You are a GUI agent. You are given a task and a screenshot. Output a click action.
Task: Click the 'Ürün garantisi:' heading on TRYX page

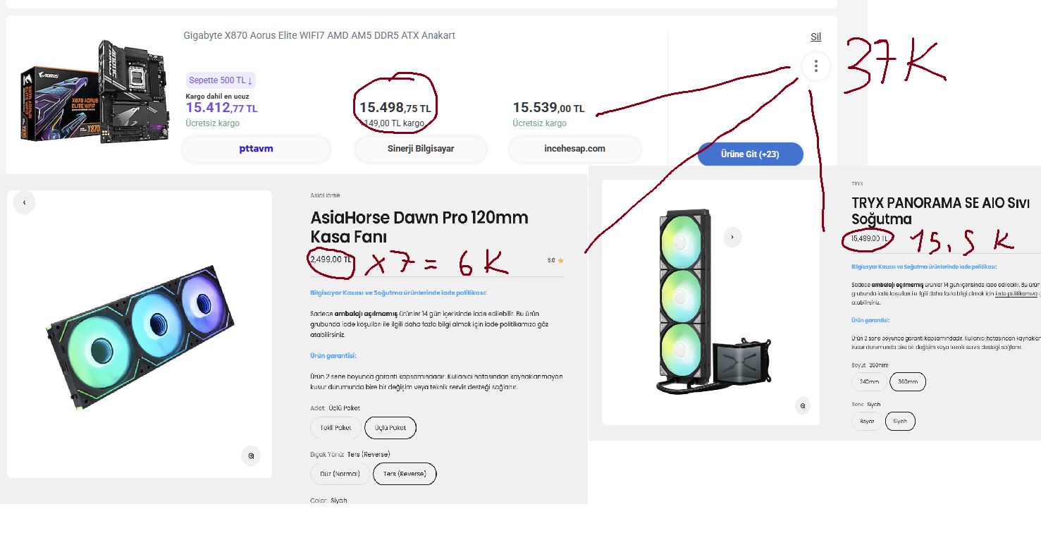coord(870,320)
